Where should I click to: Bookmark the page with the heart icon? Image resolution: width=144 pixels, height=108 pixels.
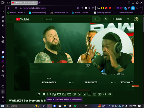(x=93, y=8)
